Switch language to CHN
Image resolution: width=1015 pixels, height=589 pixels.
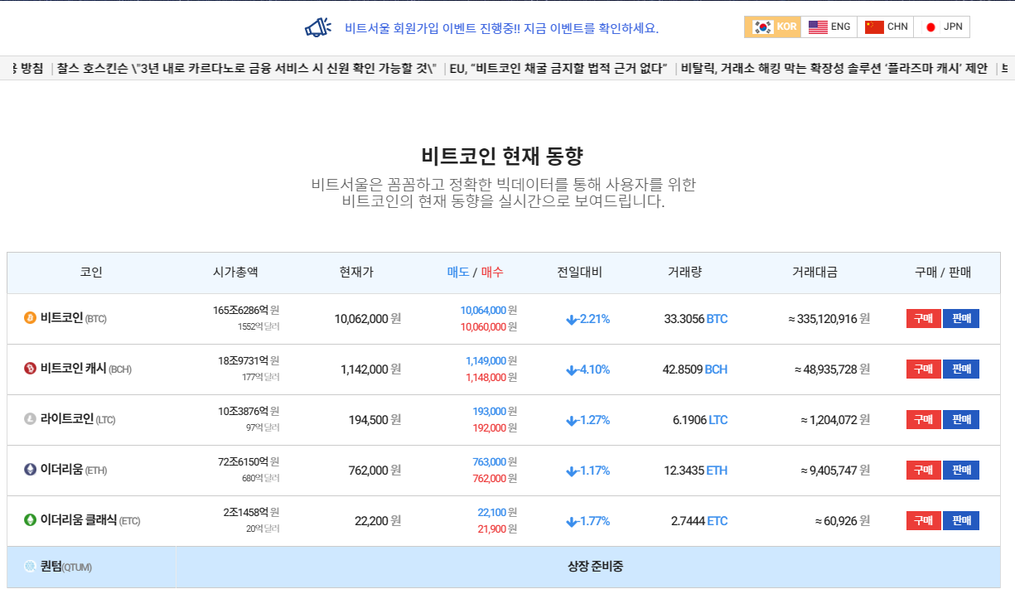tap(886, 27)
